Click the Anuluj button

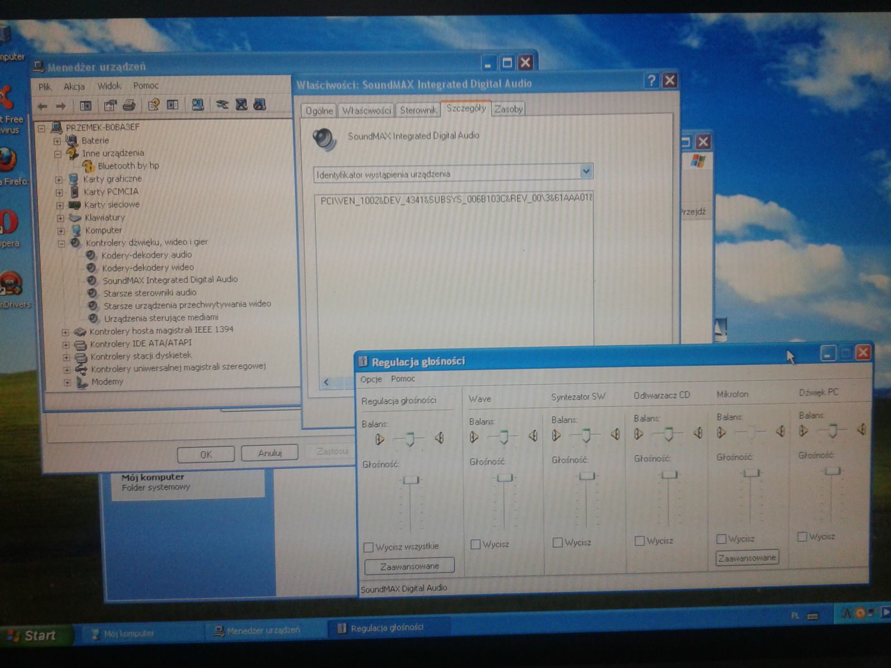(270, 453)
